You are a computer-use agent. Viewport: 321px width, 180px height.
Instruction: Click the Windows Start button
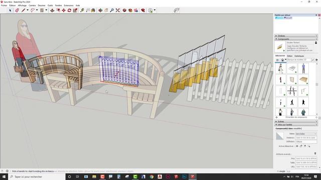point(4,176)
